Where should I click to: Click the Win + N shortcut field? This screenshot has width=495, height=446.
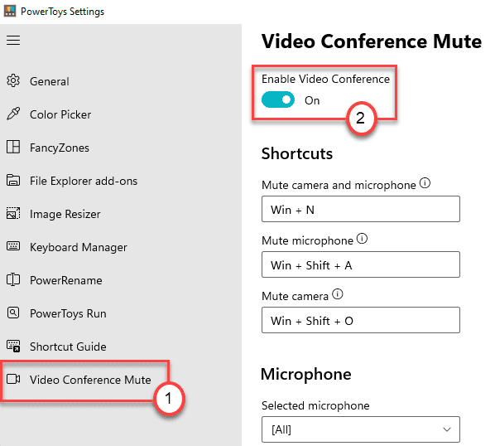(x=361, y=209)
